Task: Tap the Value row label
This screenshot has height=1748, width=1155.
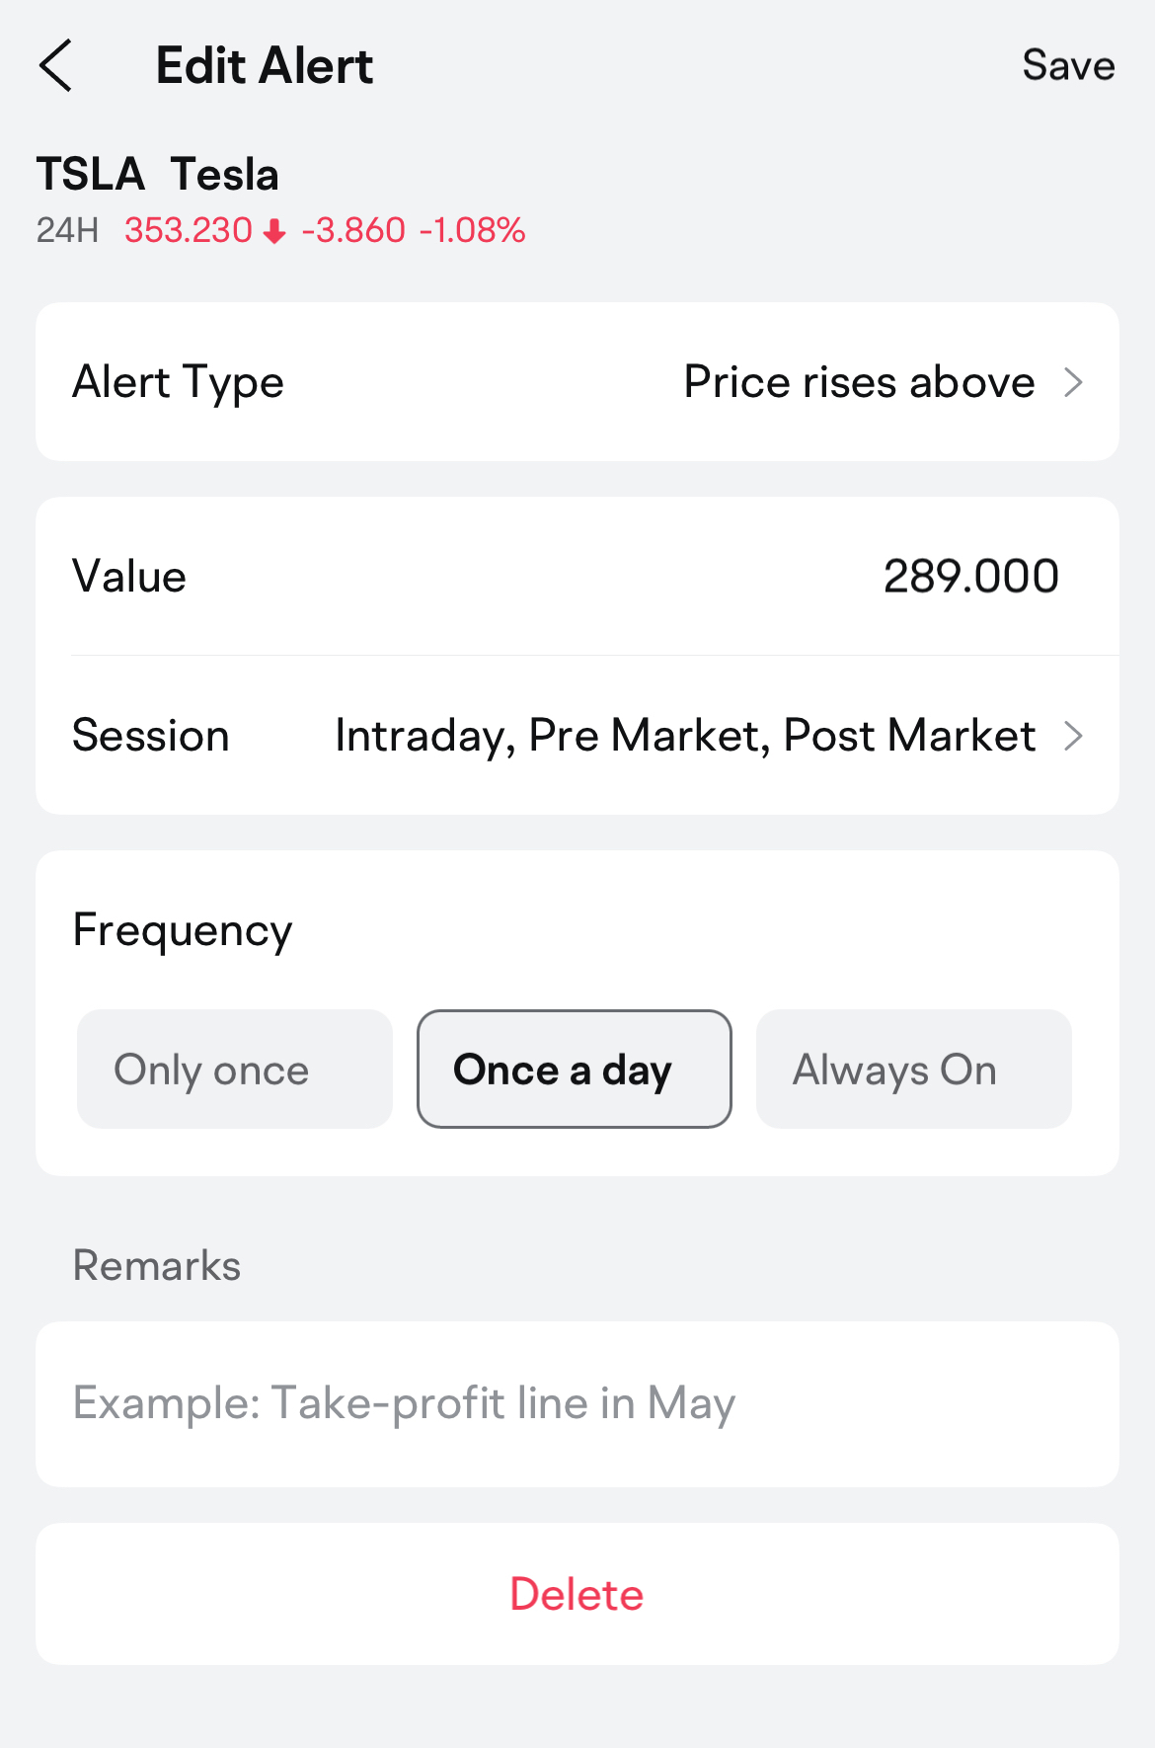Action: (129, 577)
